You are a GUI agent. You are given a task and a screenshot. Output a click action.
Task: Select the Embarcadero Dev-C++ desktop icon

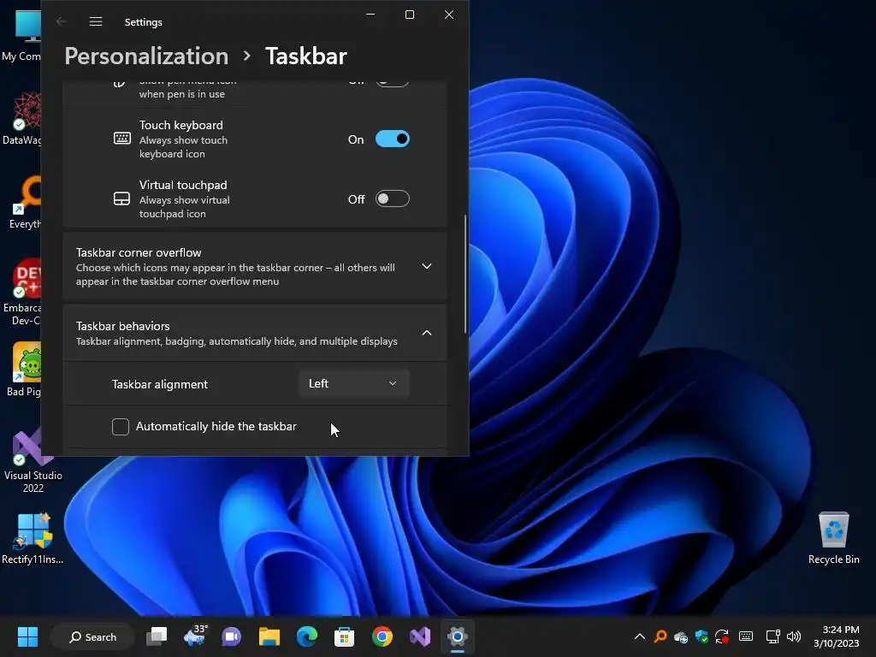point(21,293)
